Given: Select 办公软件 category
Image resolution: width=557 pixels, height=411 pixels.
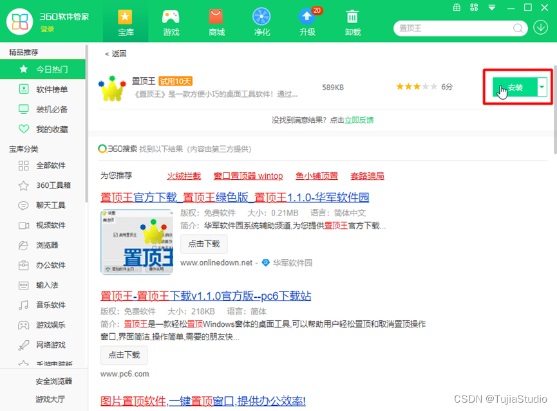Looking at the screenshot, I should pyautogui.click(x=42, y=265).
